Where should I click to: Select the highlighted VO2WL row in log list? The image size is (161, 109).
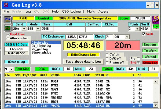[79, 106]
